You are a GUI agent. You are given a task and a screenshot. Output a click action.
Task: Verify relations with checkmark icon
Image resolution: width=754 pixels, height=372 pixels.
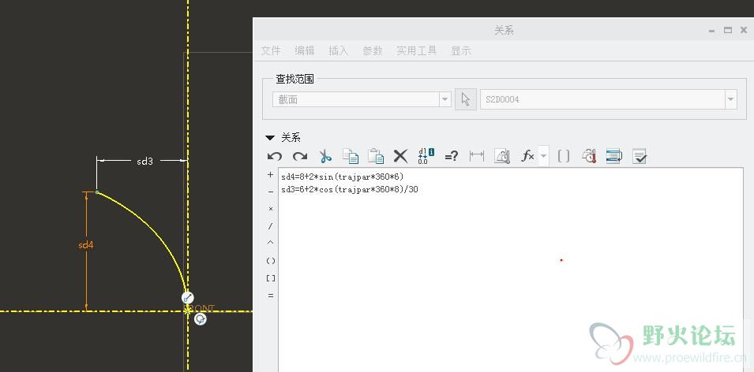[640, 156]
